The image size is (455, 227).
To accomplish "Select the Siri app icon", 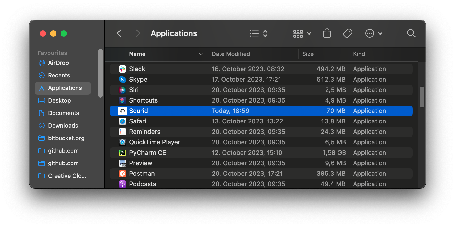I will [x=122, y=90].
